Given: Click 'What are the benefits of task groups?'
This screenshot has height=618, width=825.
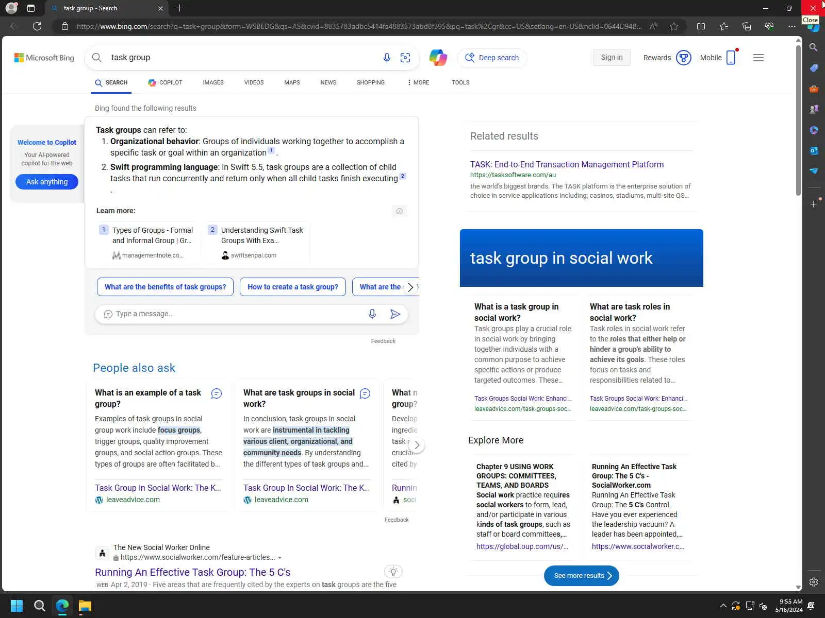Looking at the screenshot, I should 165,287.
